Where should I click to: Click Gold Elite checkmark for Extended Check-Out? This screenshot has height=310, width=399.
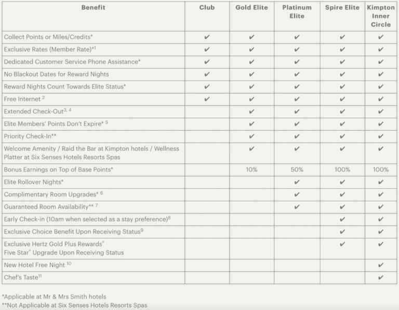(x=252, y=111)
